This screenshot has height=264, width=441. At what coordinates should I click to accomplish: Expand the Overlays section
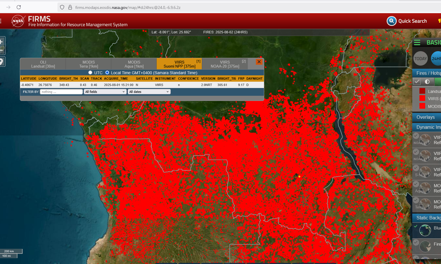[427, 117]
